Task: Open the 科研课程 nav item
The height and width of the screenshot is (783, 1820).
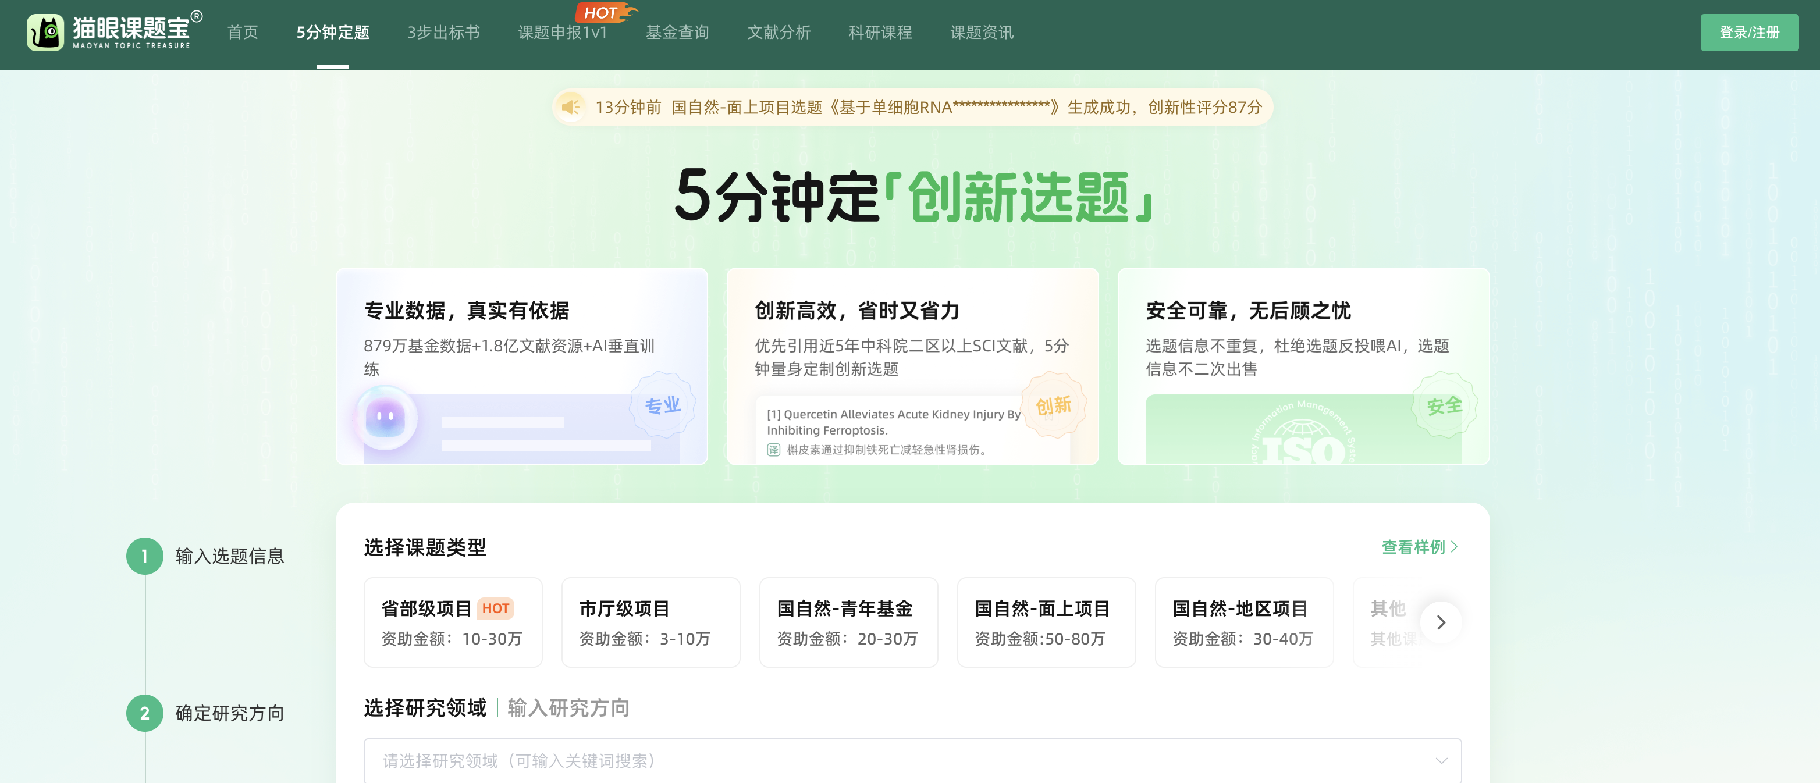Action: (880, 33)
